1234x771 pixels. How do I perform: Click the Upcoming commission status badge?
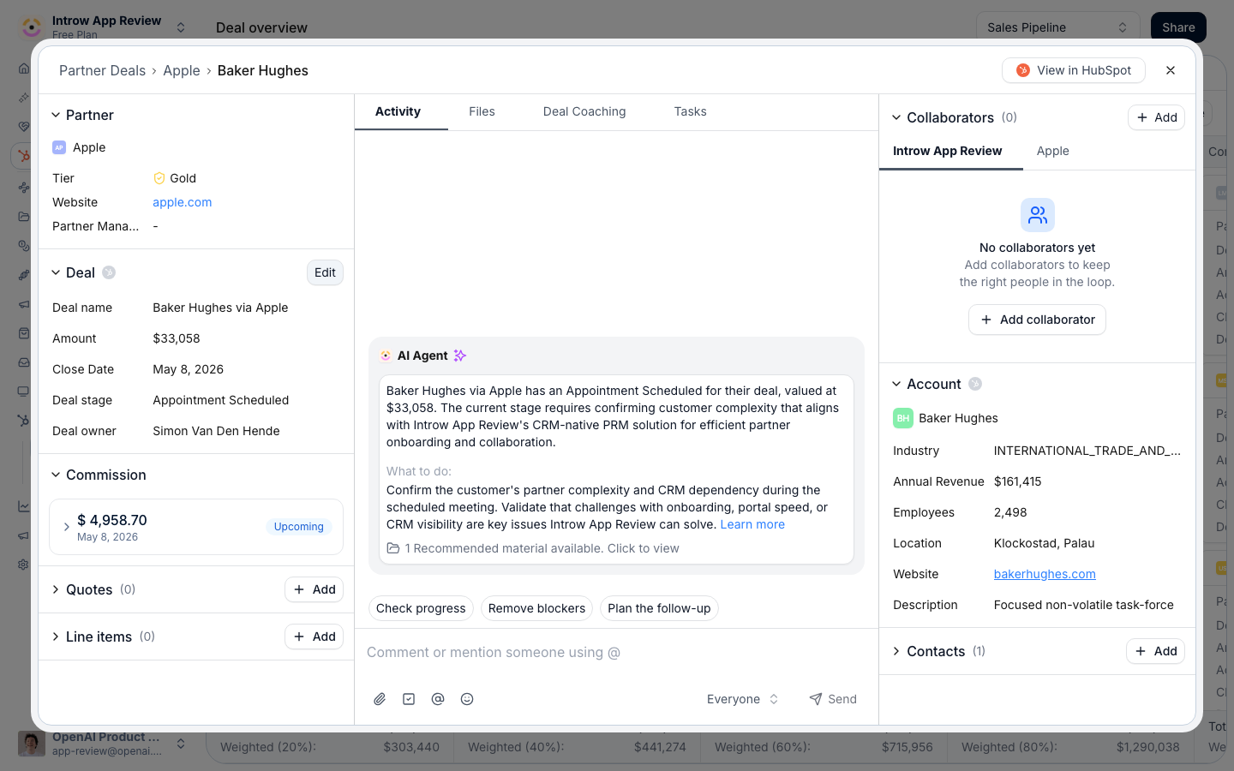click(299, 527)
